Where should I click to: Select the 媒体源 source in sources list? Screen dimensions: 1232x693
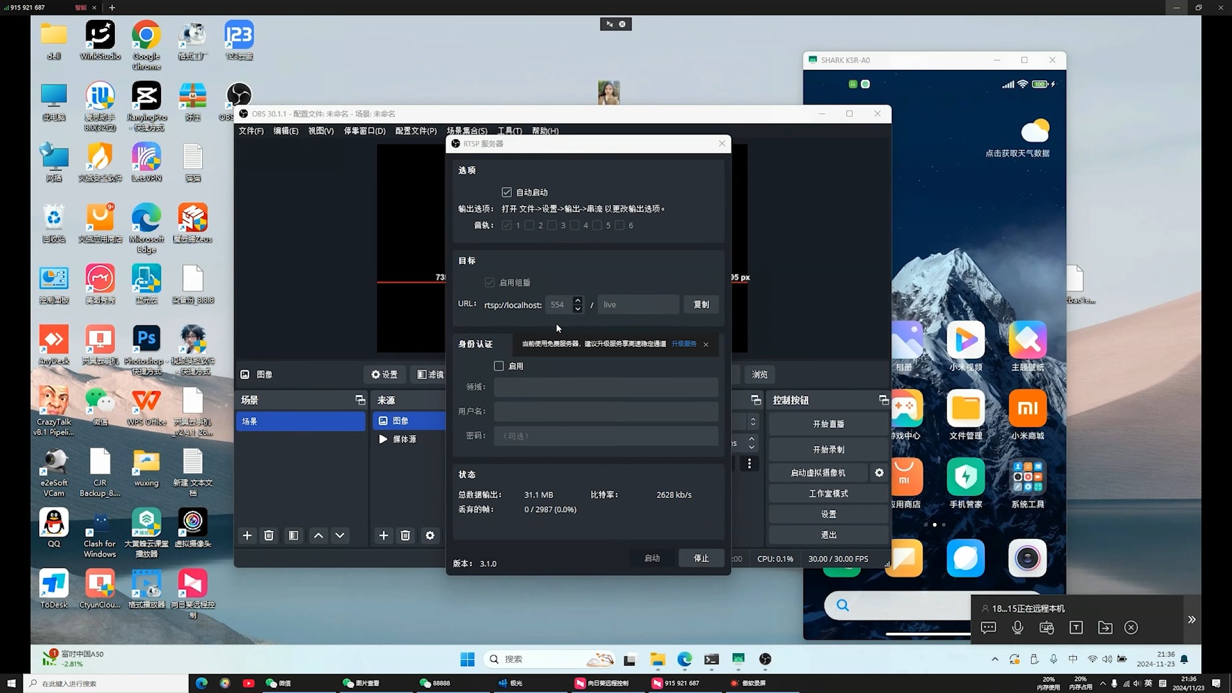(409, 439)
